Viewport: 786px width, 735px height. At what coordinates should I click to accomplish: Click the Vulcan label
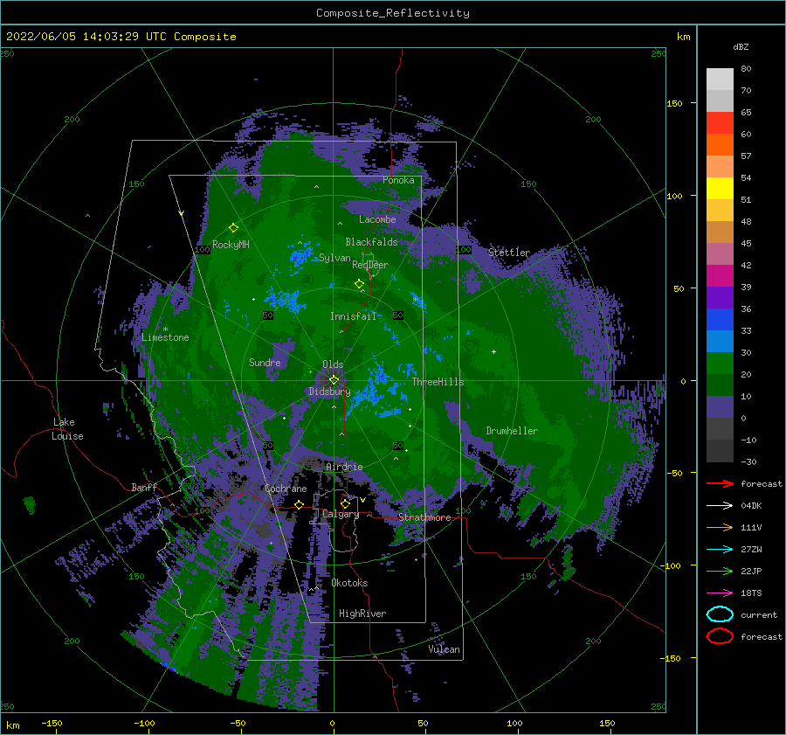[444, 649]
